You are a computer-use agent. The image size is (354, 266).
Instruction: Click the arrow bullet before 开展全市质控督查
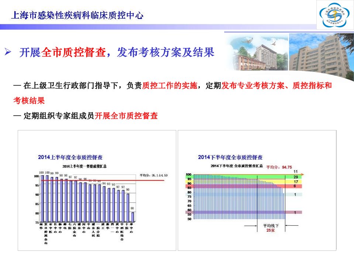pyautogui.click(x=8, y=52)
